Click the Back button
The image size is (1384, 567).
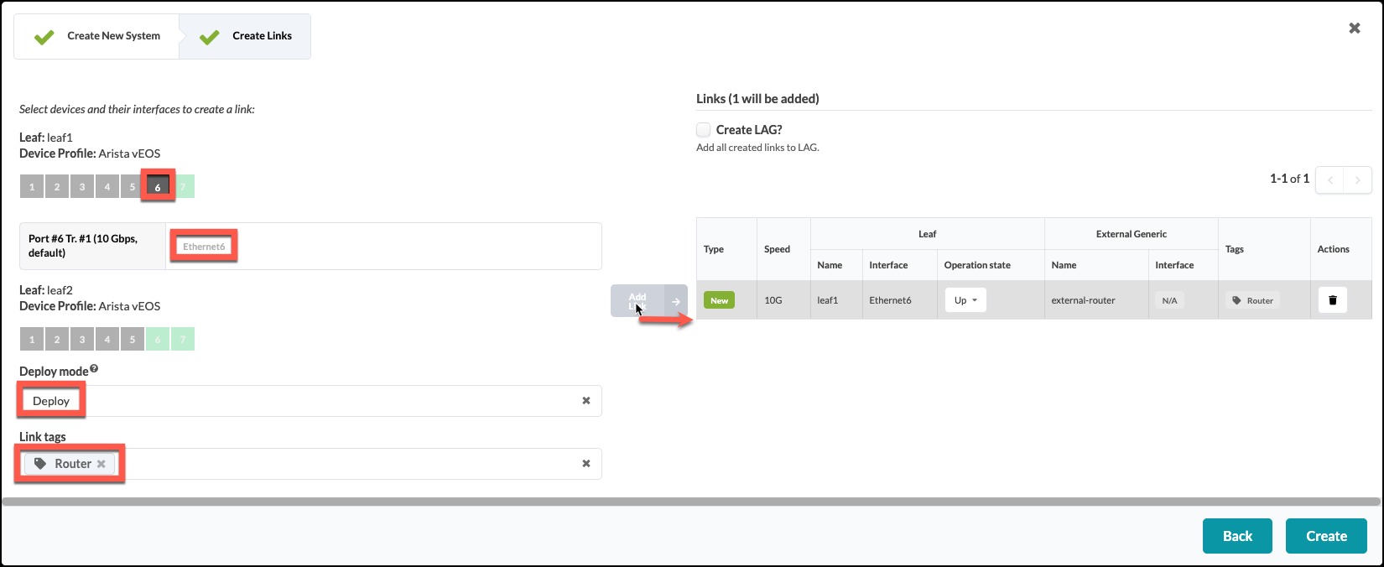point(1236,536)
